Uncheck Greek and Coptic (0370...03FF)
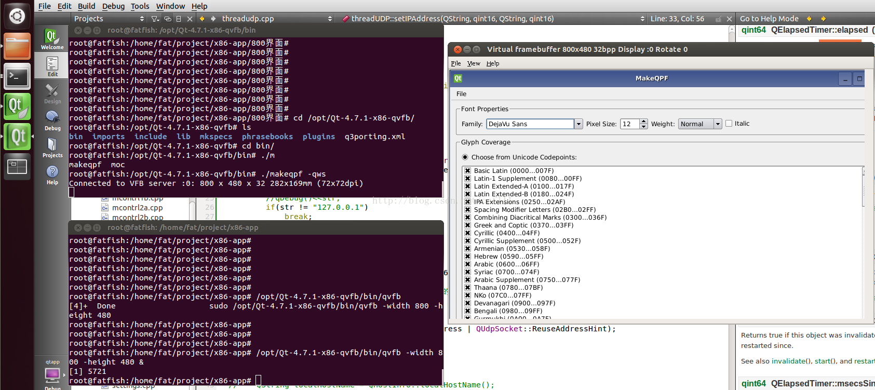 (467, 225)
